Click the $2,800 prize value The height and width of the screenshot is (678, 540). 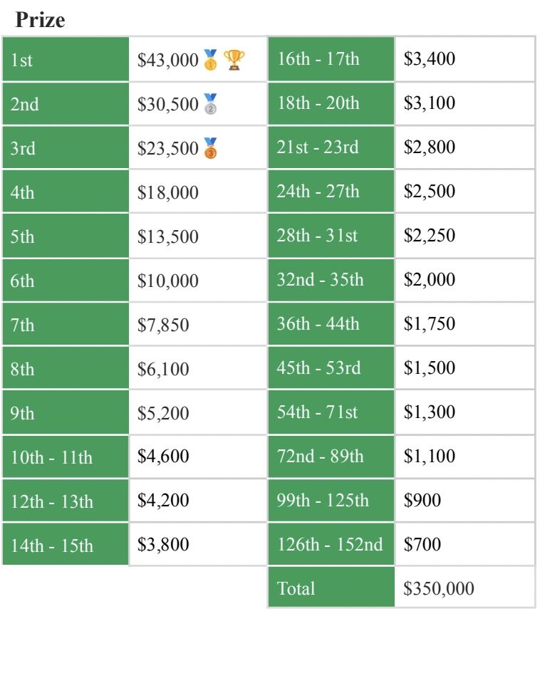point(430,147)
